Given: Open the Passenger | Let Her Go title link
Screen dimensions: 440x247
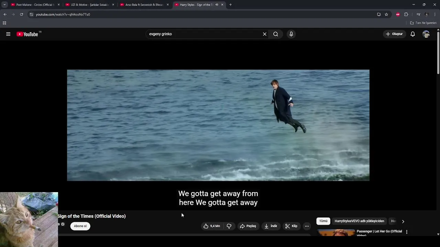Looking at the screenshot, I should [x=379, y=233].
